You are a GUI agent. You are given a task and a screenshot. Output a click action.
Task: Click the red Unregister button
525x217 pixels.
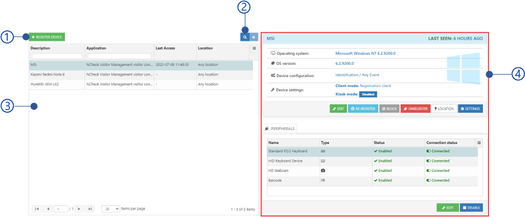click(x=415, y=109)
